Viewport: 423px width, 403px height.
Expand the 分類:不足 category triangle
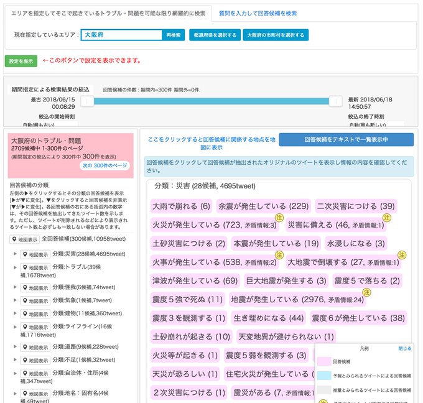[15, 360]
